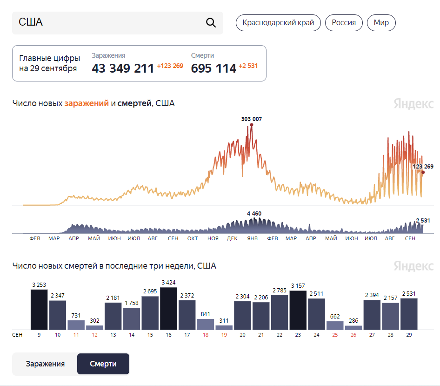Click the 303 007 peak marker dot
Viewport: 440px width, 386px height.
click(x=252, y=125)
